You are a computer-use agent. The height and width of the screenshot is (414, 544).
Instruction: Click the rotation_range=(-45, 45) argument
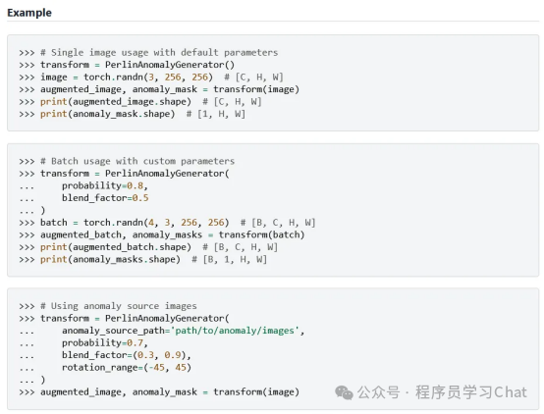[x=127, y=368]
